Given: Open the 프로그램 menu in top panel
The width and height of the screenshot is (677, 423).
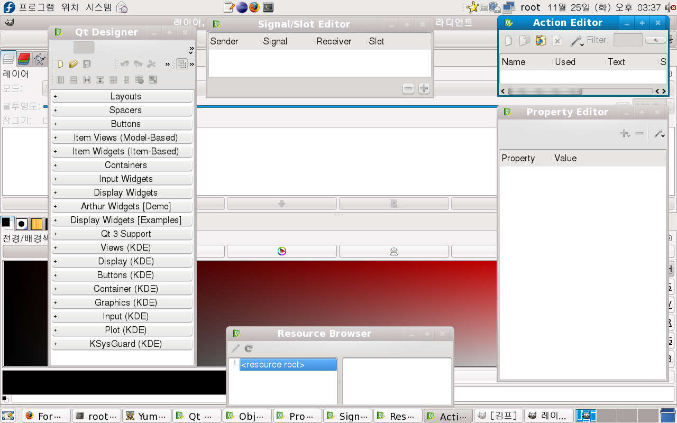Looking at the screenshot, I should tap(36, 7).
